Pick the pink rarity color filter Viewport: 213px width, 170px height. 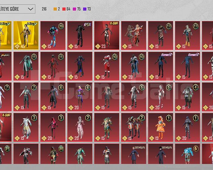[74, 9]
